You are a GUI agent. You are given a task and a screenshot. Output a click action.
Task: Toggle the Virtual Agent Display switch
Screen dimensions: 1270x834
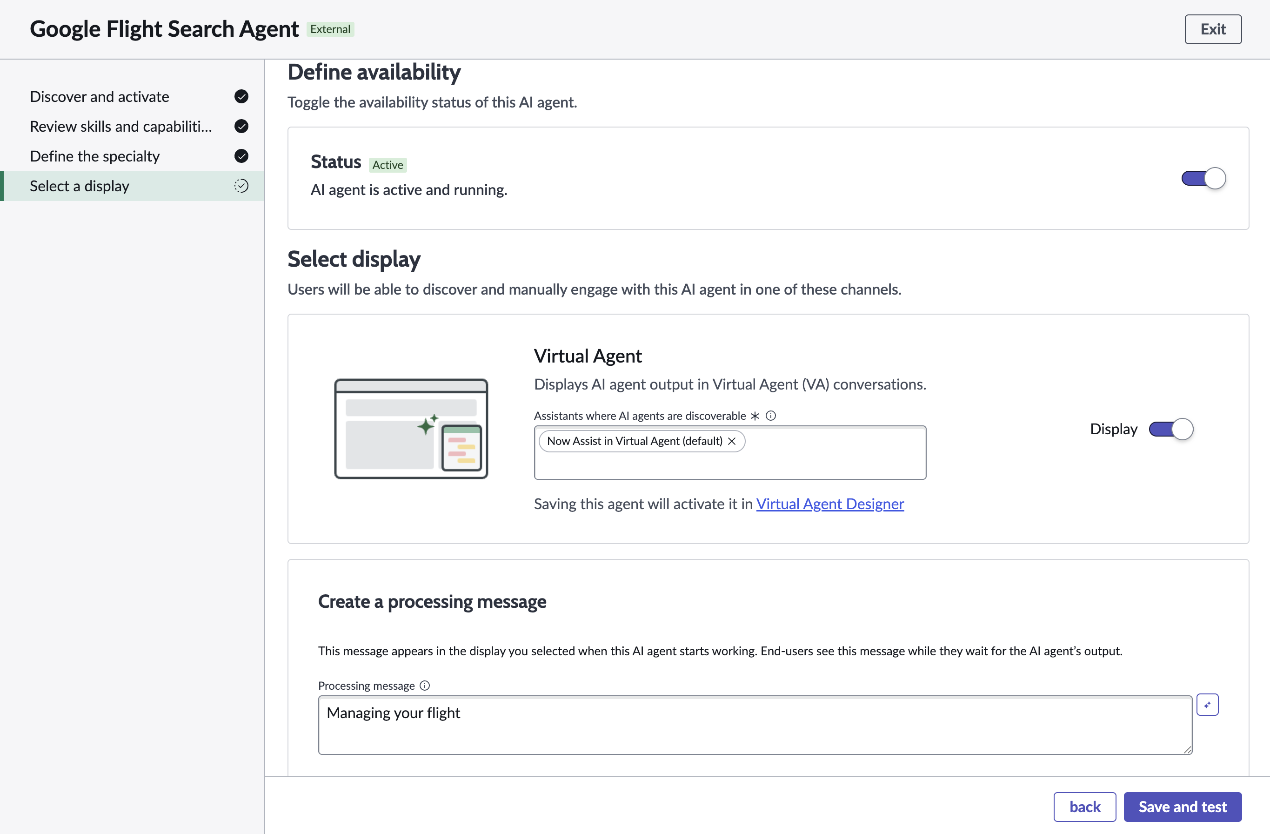click(1171, 429)
